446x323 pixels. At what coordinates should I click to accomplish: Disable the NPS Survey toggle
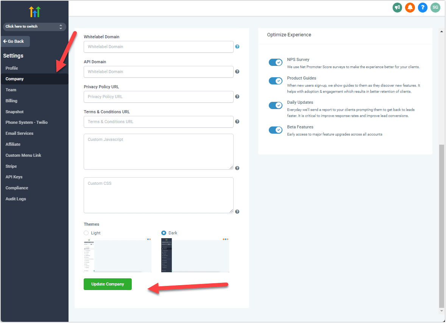tap(275, 62)
